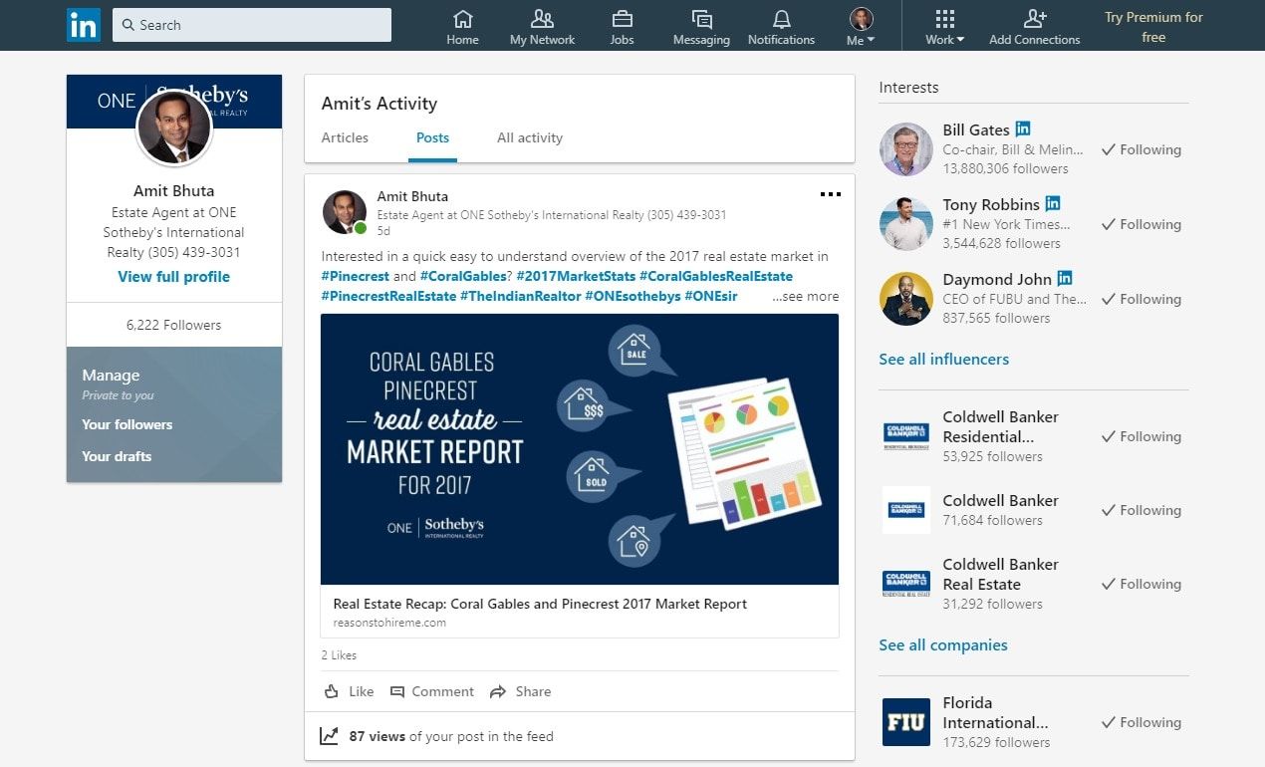
Task: Click the #CoralGablesRealEstate hashtag
Action: coord(716,276)
